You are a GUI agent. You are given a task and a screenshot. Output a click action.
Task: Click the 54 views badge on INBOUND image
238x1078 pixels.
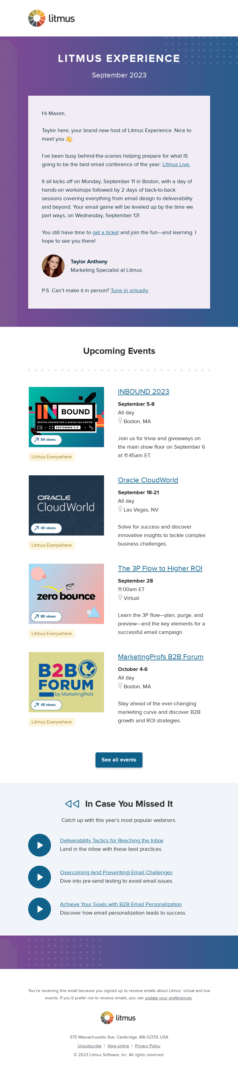[46, 440]
